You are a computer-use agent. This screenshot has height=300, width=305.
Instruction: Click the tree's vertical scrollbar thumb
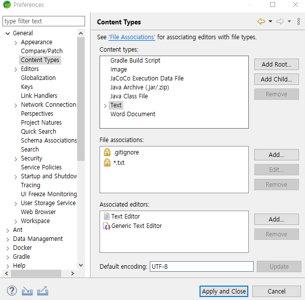pyautogui.click(x=81, y=99)
